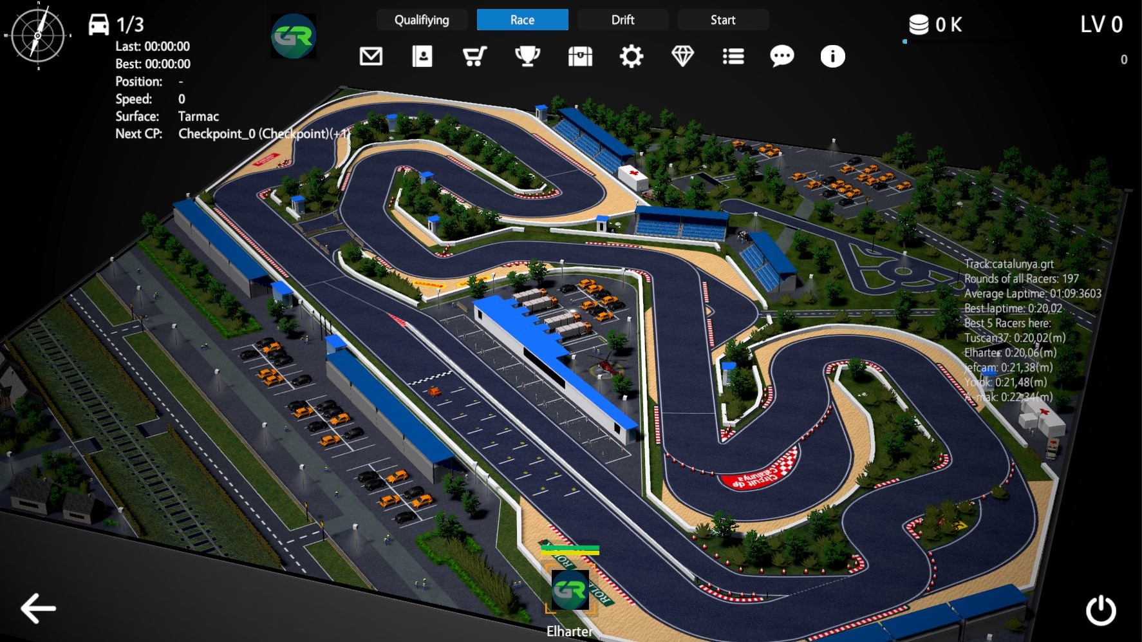Switch to the Drift mode tab

tap(622, 20)
